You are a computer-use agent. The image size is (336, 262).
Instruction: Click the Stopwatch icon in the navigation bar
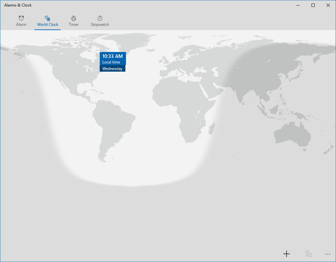click(100, 18)
